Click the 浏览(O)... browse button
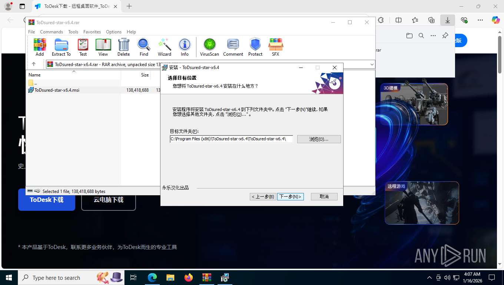The width and height of the screenshot is (504, 285). pos(319,139)
